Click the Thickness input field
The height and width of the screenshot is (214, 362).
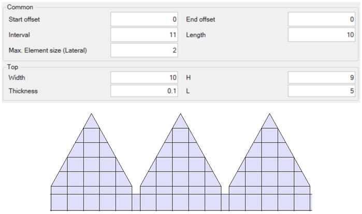point(144,91)
